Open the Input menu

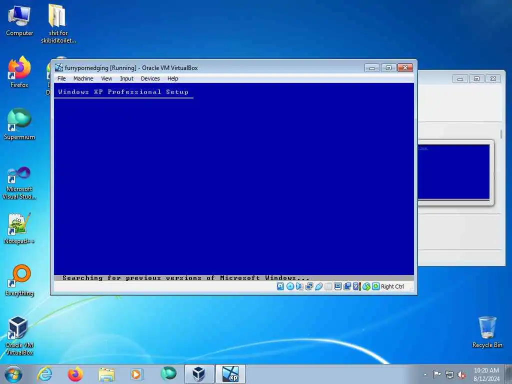pyautogui.click(x=126, y=78)
